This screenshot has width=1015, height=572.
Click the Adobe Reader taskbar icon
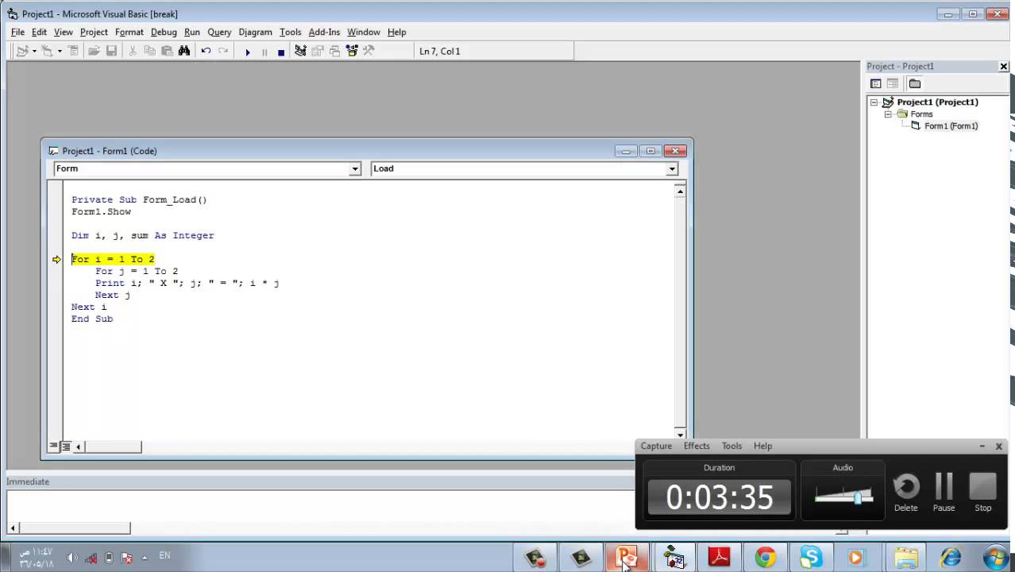point(720,558)
